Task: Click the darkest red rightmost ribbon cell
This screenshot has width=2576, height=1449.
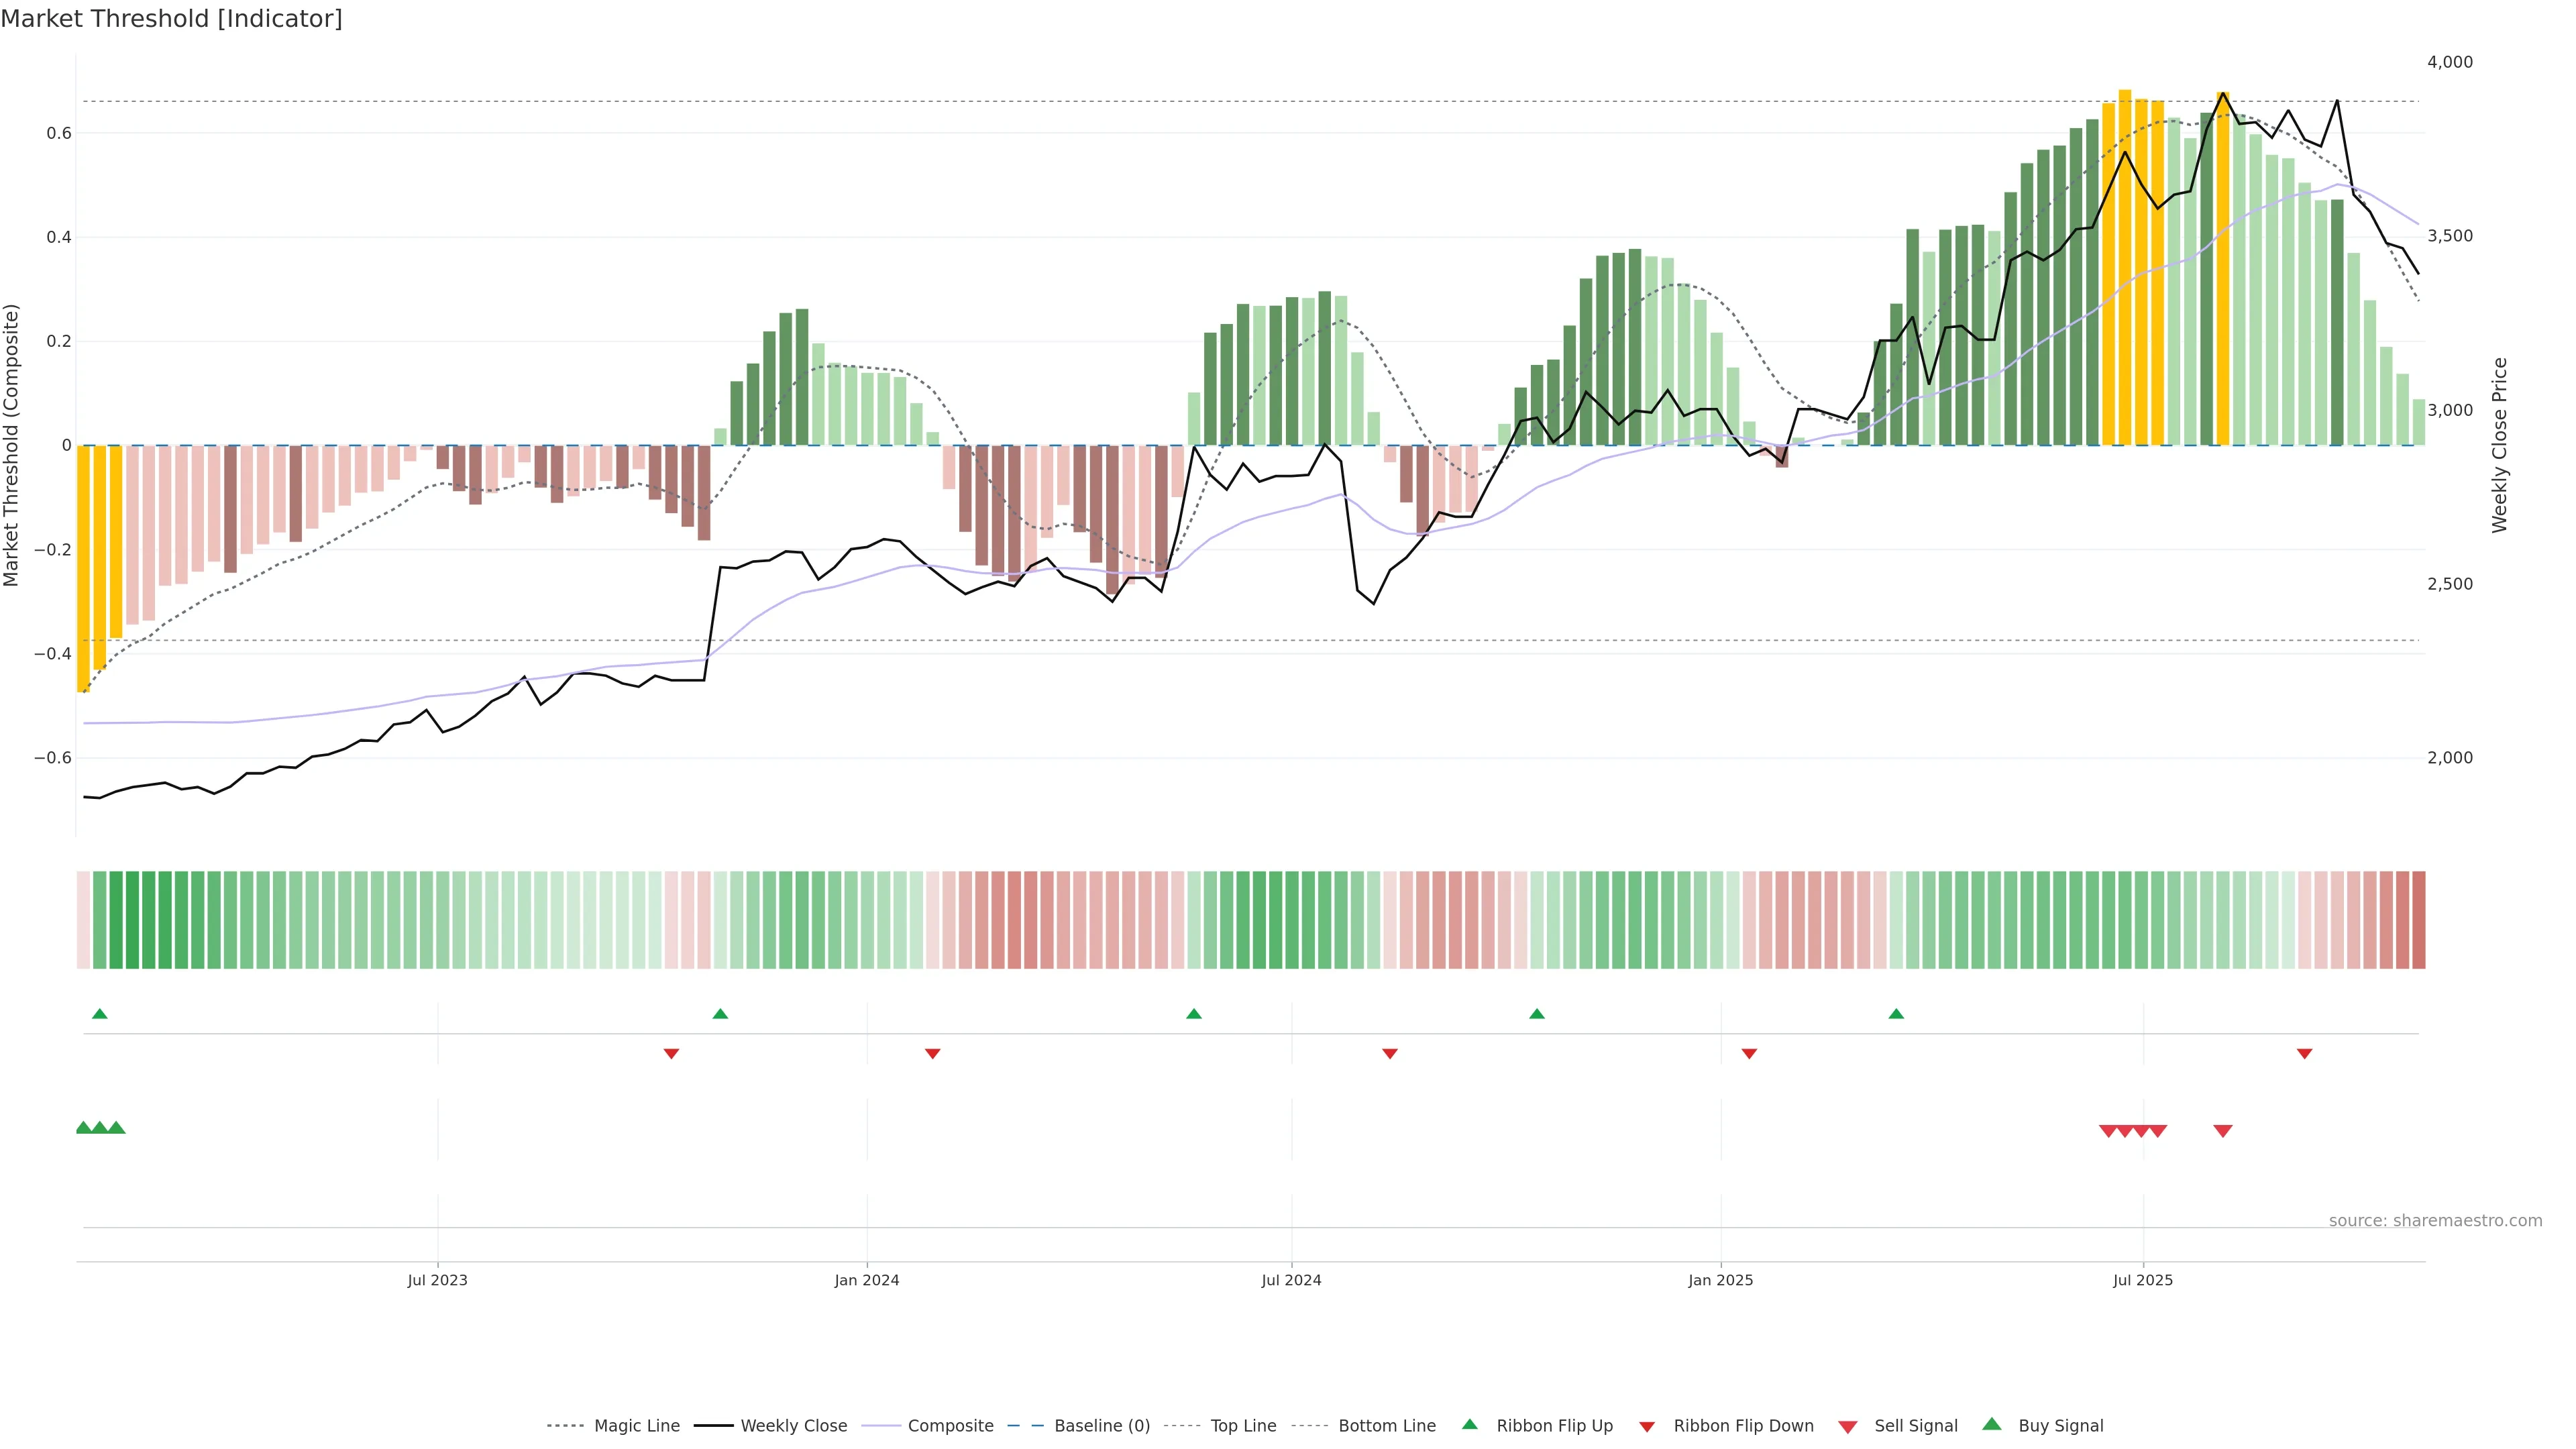Action: pyautogui.click(x=2418, y=920)
